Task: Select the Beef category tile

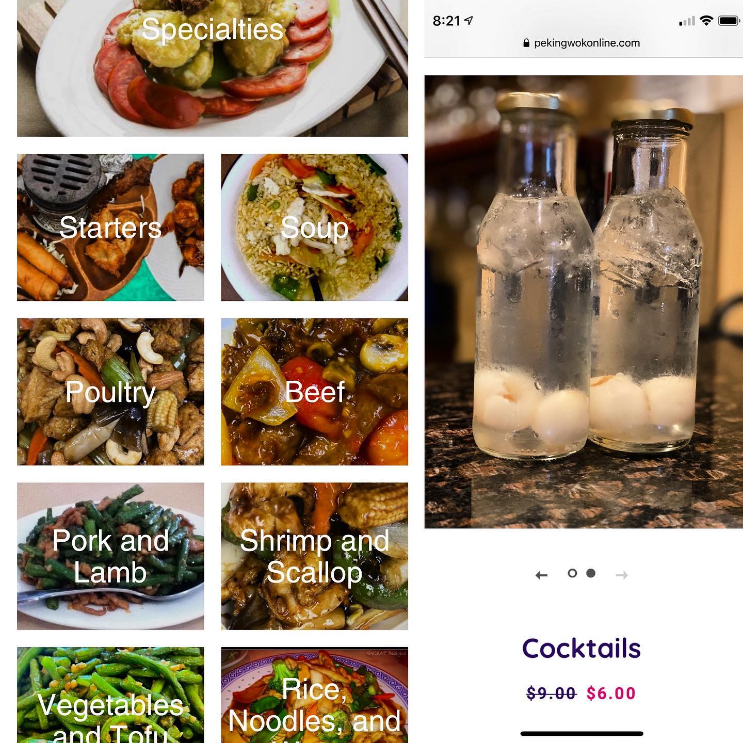Action: [315, 392]
